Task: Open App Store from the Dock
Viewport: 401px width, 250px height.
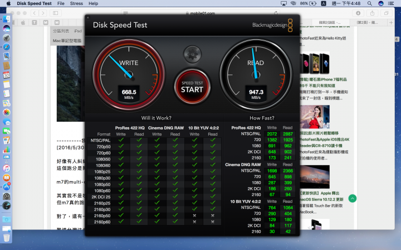Action: 6,187
